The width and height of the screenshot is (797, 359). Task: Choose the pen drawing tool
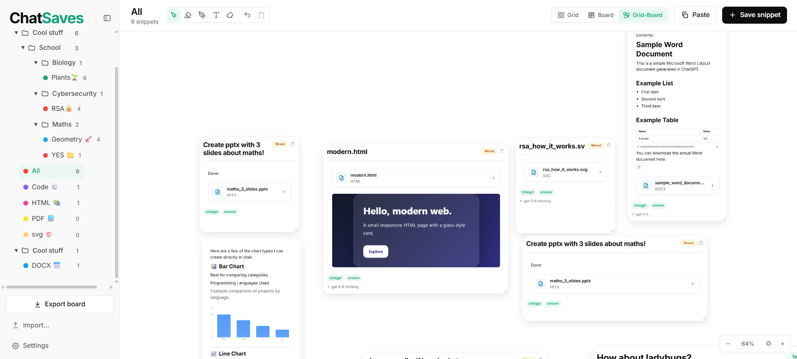pos(202,15)
